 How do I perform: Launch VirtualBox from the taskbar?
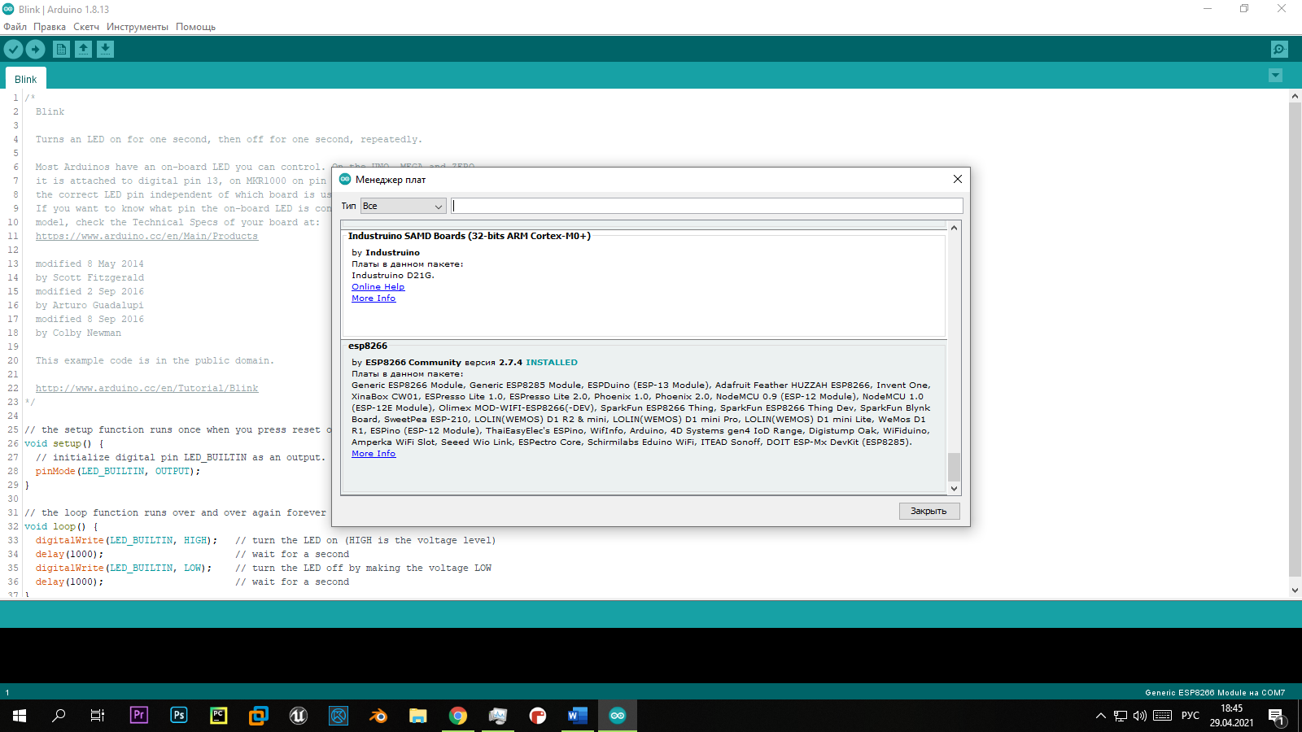(x=259, y=716)
